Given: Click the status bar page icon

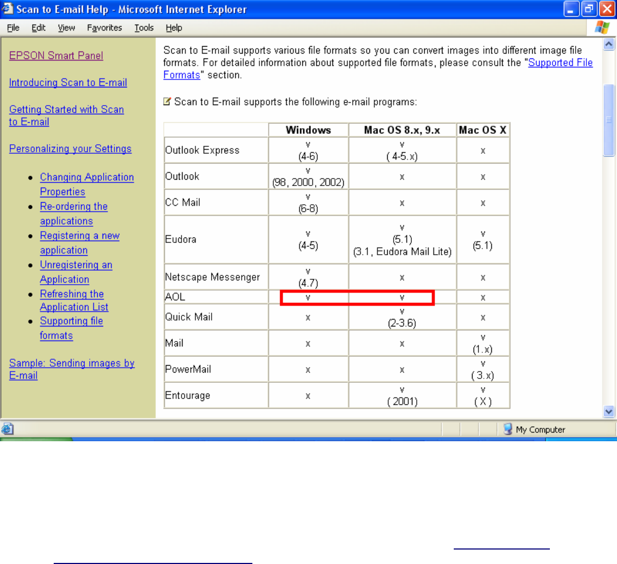Looking at the screenshot, I should [x=8, y=429].
